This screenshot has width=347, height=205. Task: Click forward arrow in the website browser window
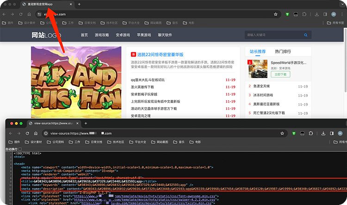click(x=12, y=14)
